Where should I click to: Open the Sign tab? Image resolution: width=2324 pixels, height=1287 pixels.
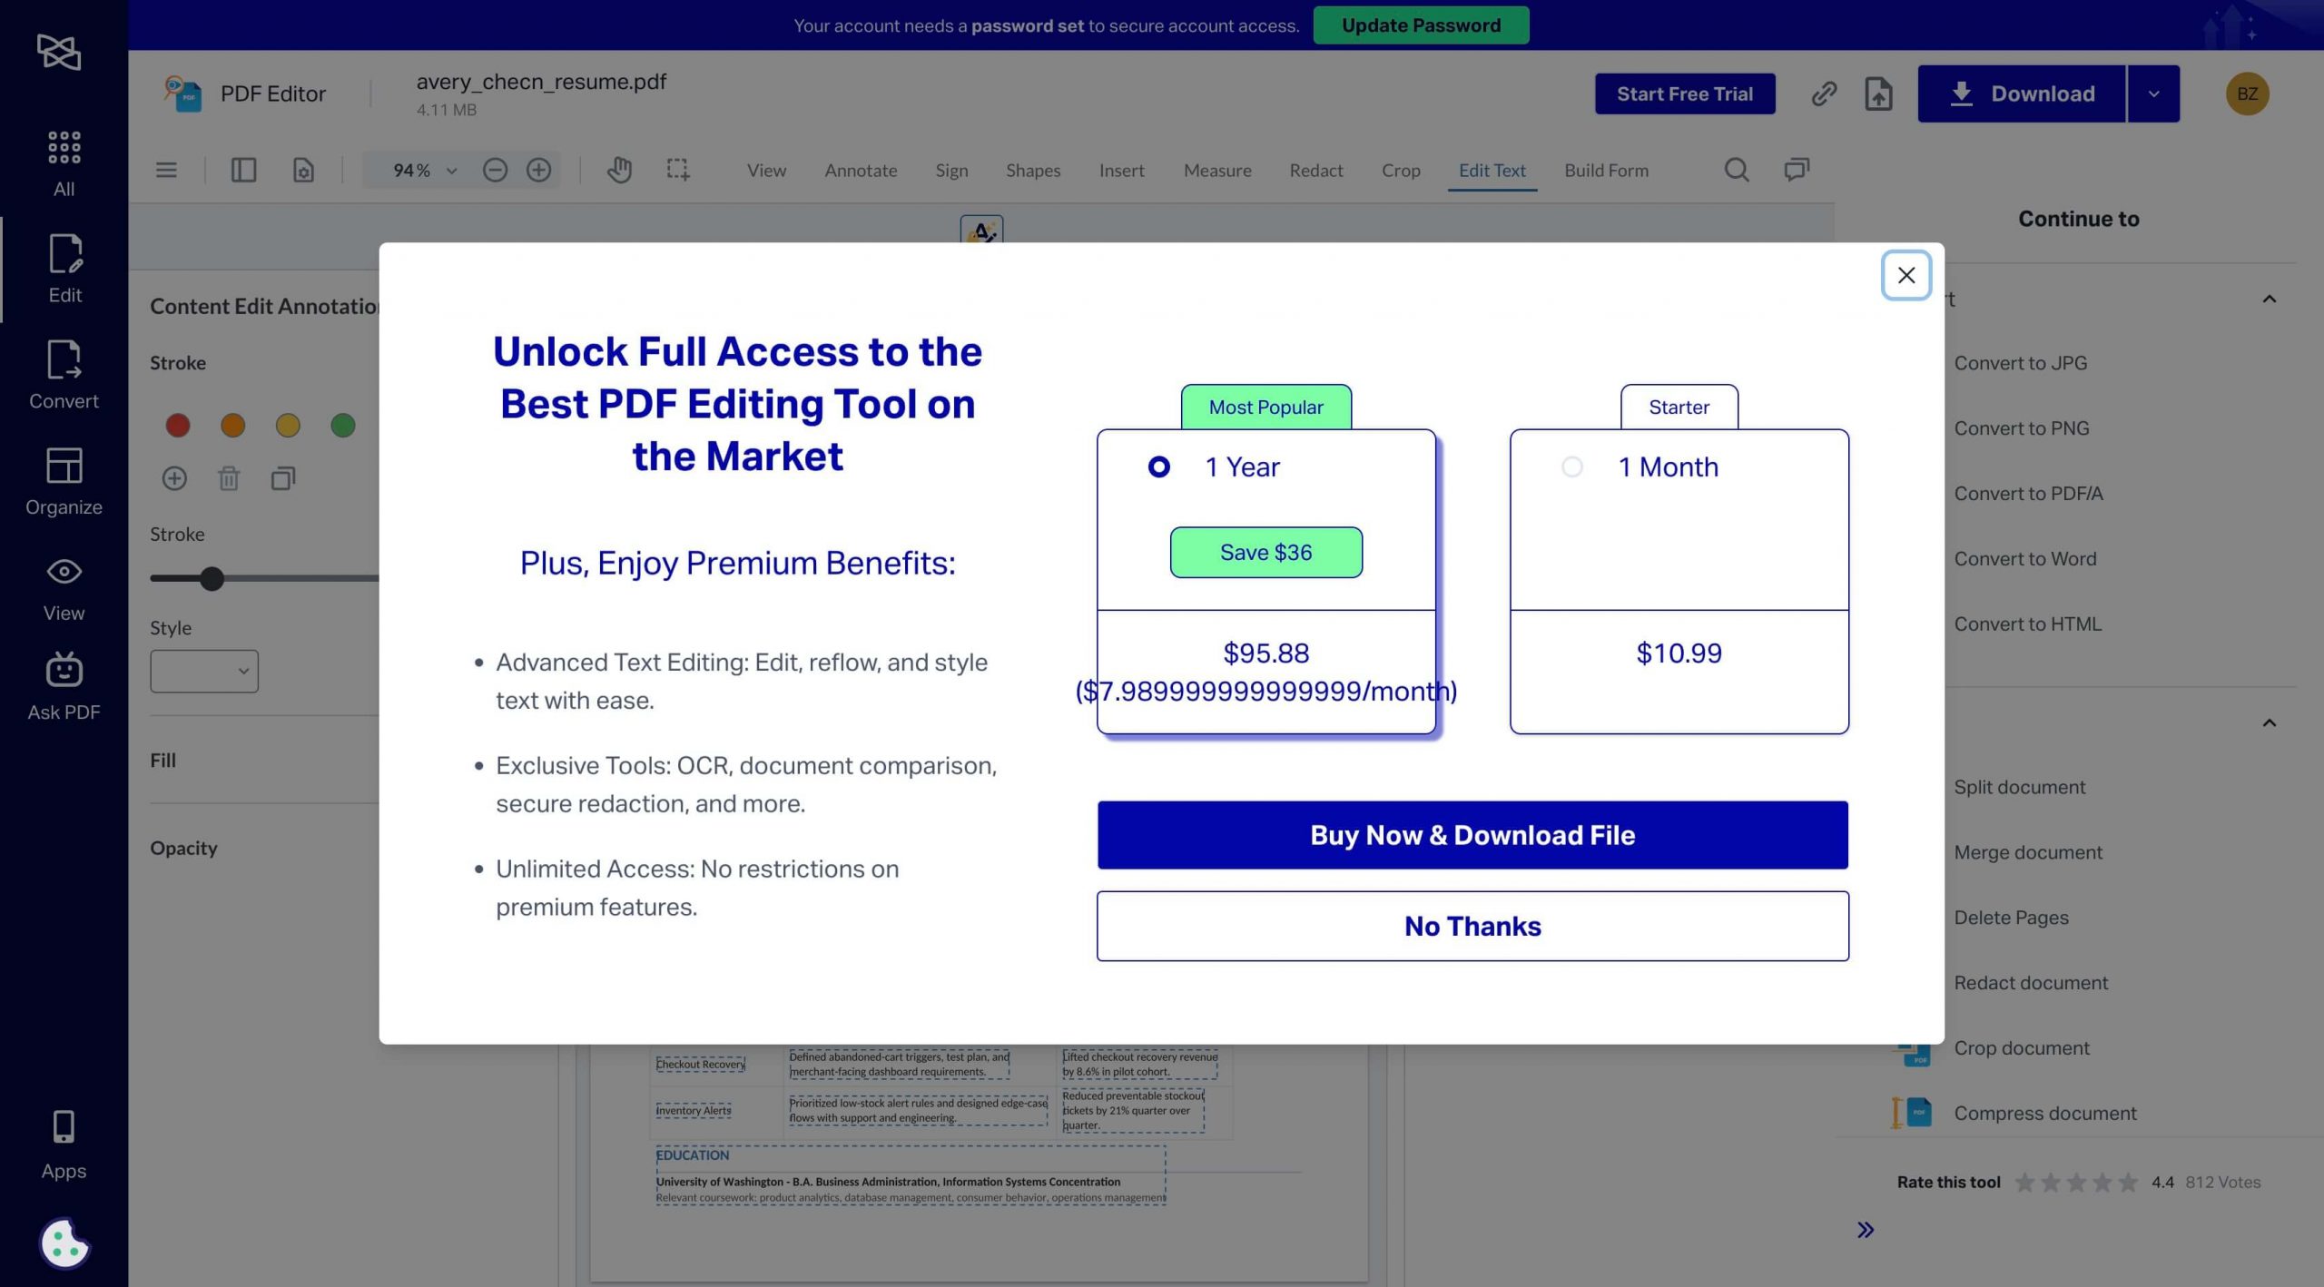(x=951, y=171)
